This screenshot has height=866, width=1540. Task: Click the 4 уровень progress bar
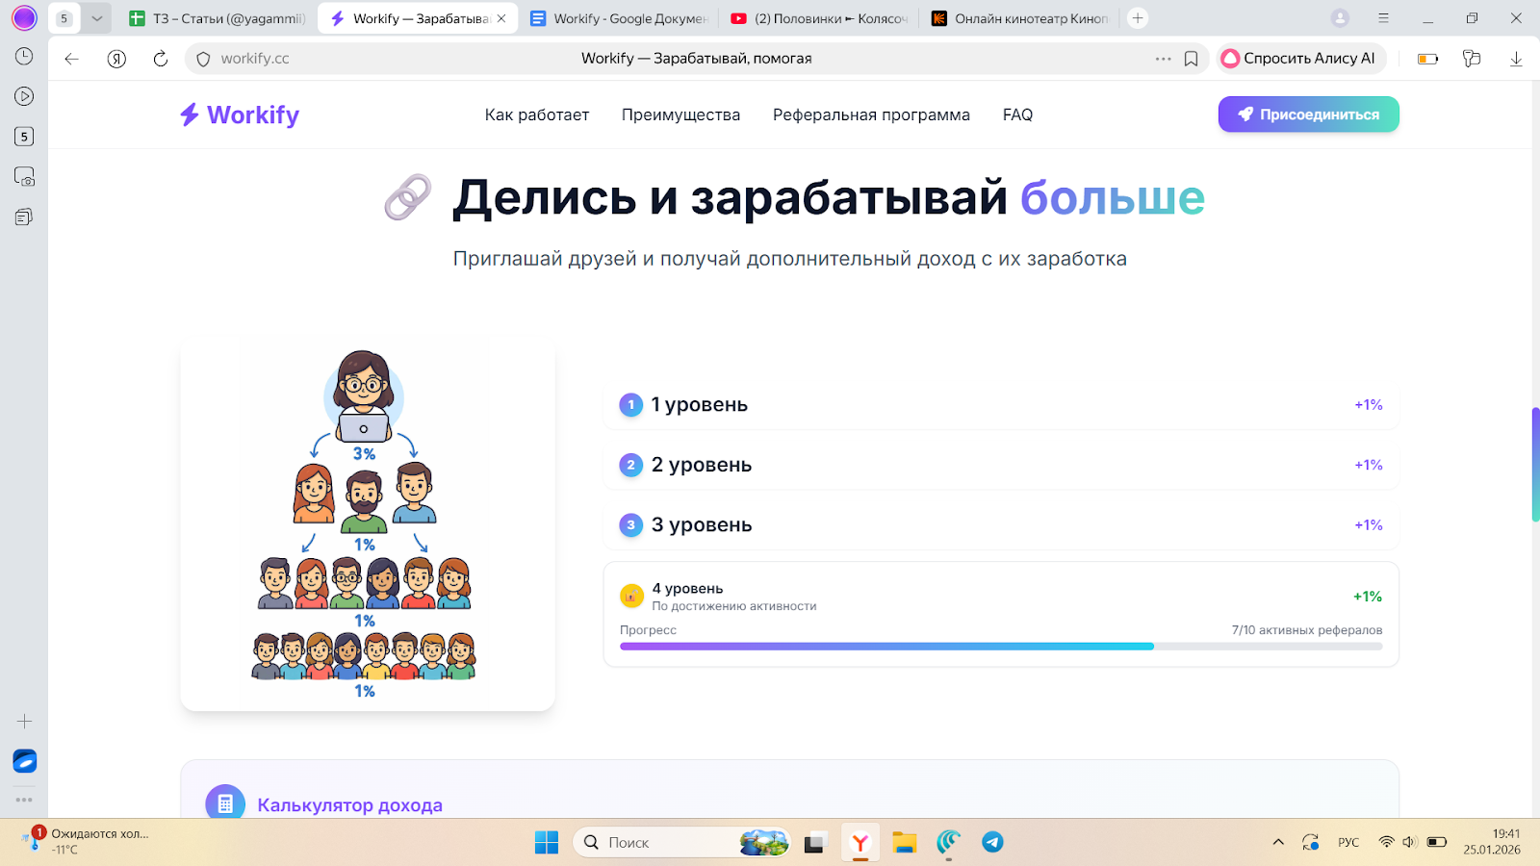point(1001,647)
